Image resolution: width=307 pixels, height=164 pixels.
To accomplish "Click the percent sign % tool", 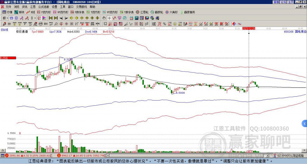I will click(165, 24).
